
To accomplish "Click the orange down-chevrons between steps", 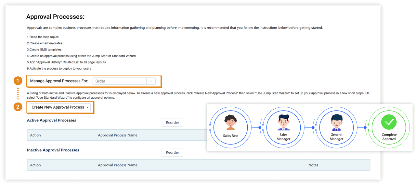I will click(x=18, y=94).
